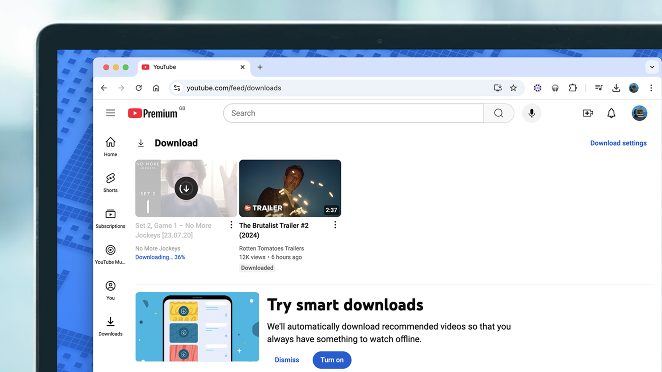Click the Downloaded badge

257,268
